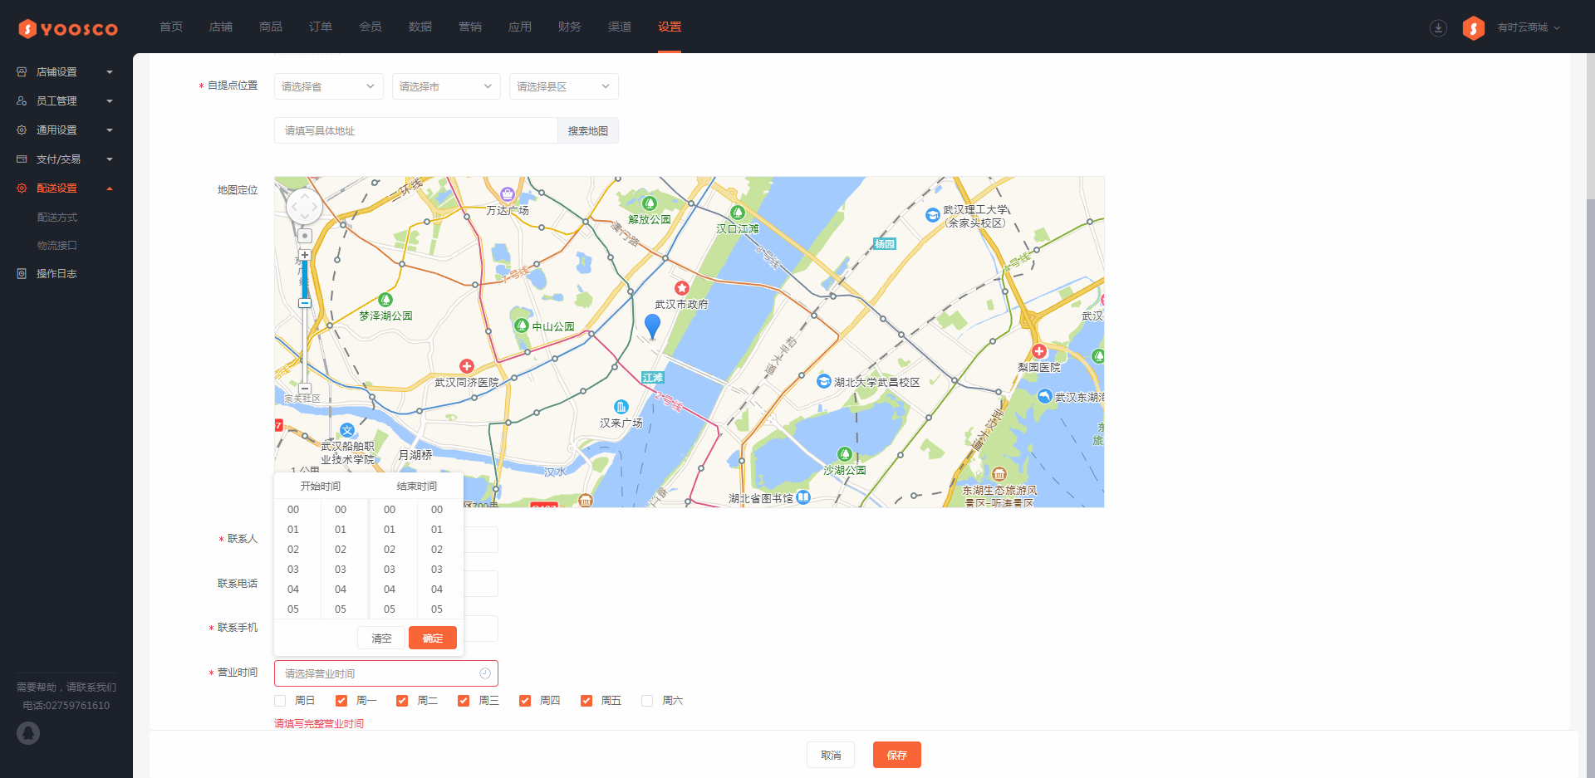Uncheck the 周一 checkbox
Screen dimensions: 1595x778
tap(341, 701)
